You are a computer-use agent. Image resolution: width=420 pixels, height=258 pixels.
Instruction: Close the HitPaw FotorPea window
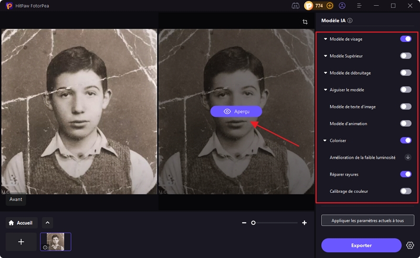pos(410,6)
